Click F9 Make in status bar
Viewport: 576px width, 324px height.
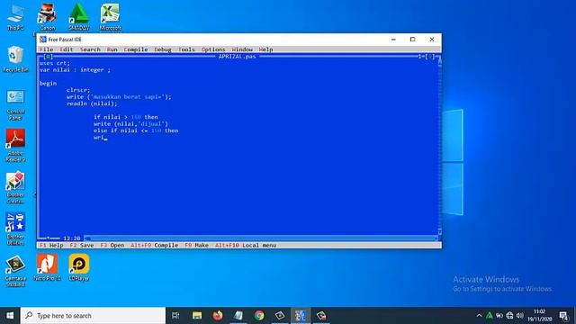click(196, 245)
